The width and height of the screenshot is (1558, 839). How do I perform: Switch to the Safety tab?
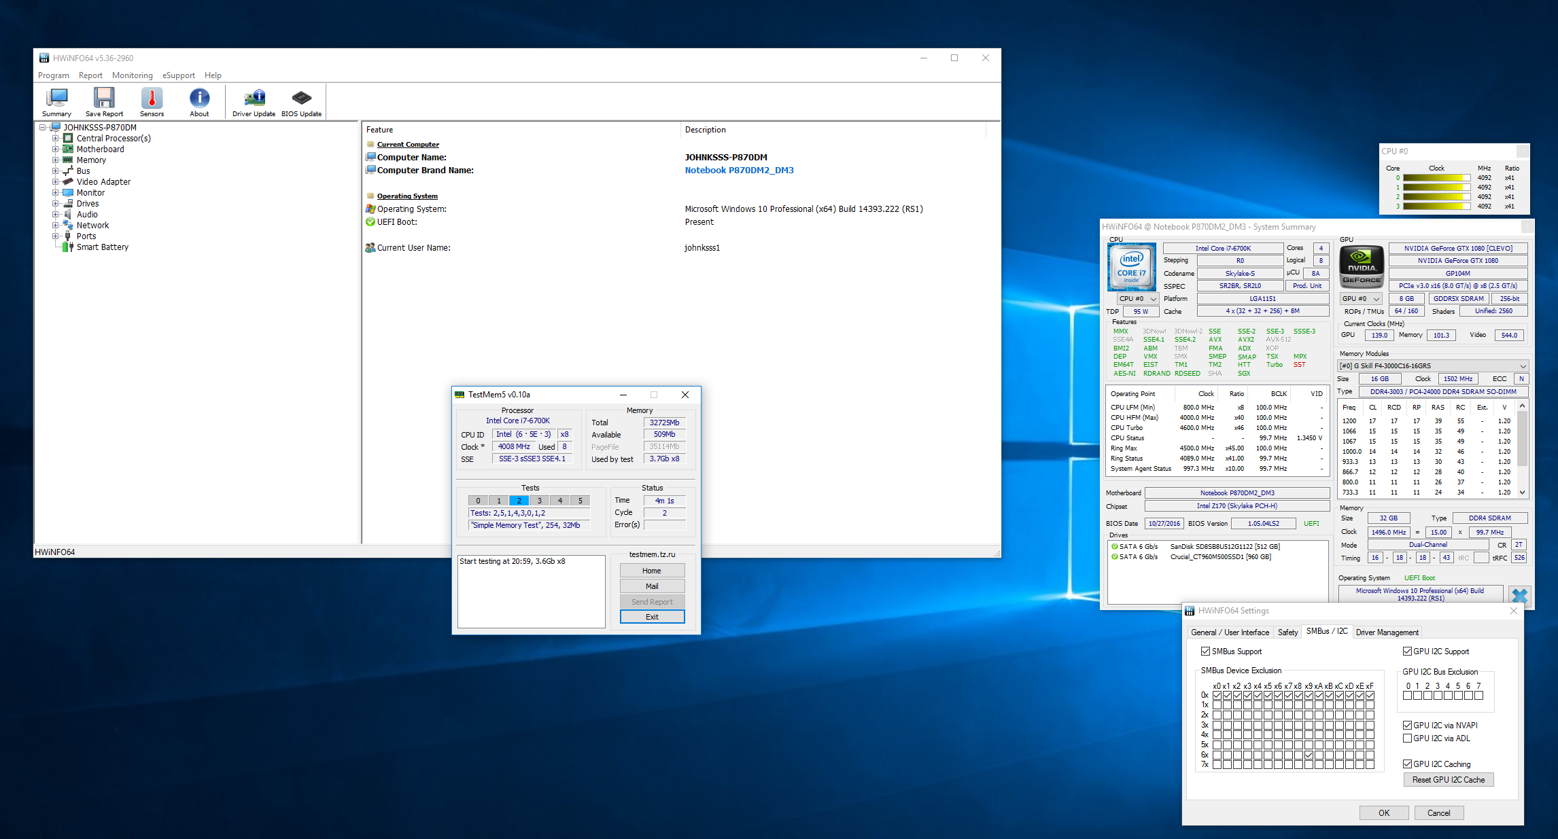point(1287,632)
